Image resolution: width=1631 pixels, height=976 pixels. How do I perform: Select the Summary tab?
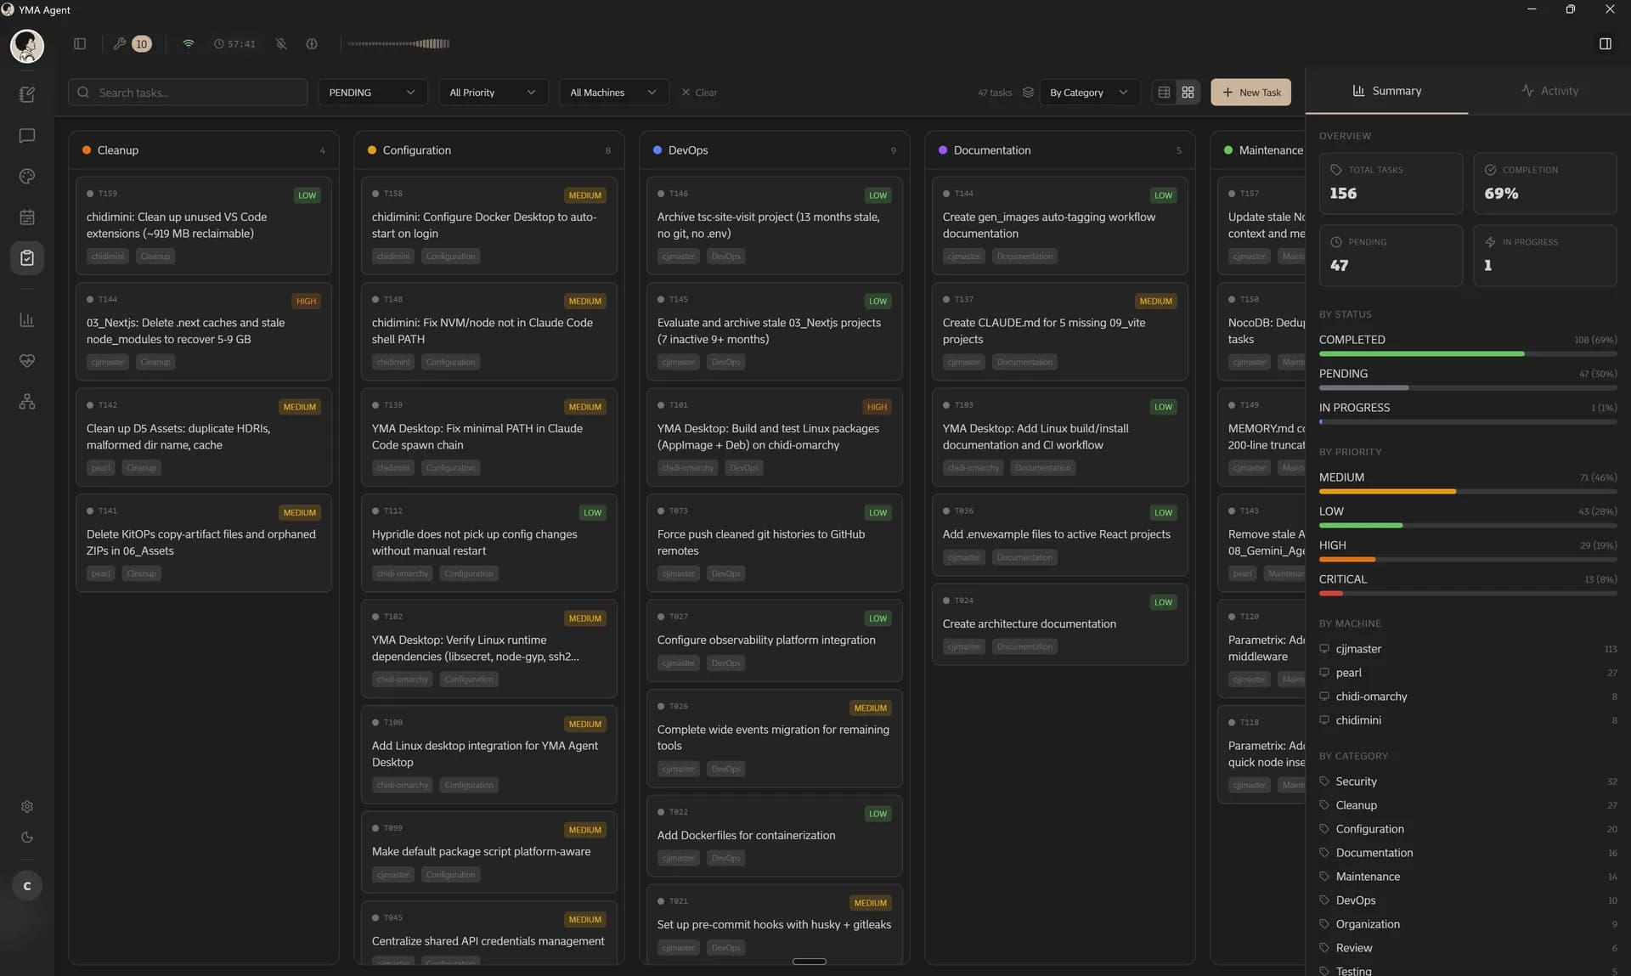click(1387, 91)
